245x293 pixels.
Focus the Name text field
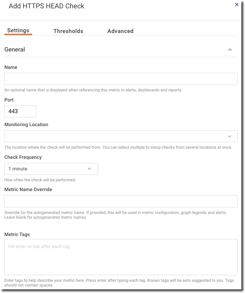(x=121, y=79)
